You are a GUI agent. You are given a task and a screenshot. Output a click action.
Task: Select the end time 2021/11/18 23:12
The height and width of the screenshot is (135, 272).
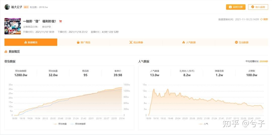pyautogui.click(x=78, y=32)
